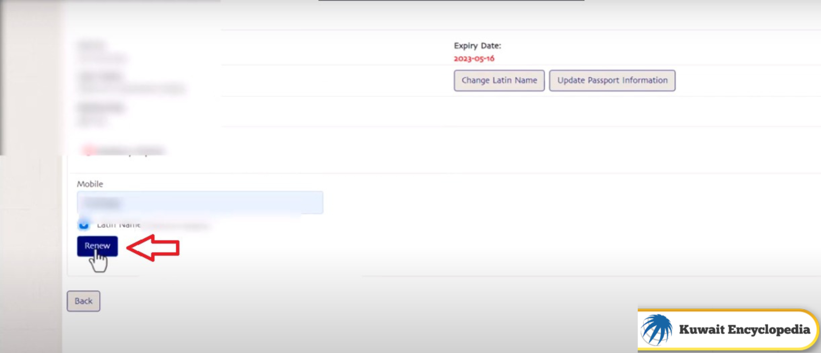Screen dimensions: 821x353
Task: Toggle the Latin Name checkbox
Action: click(84, 224)
